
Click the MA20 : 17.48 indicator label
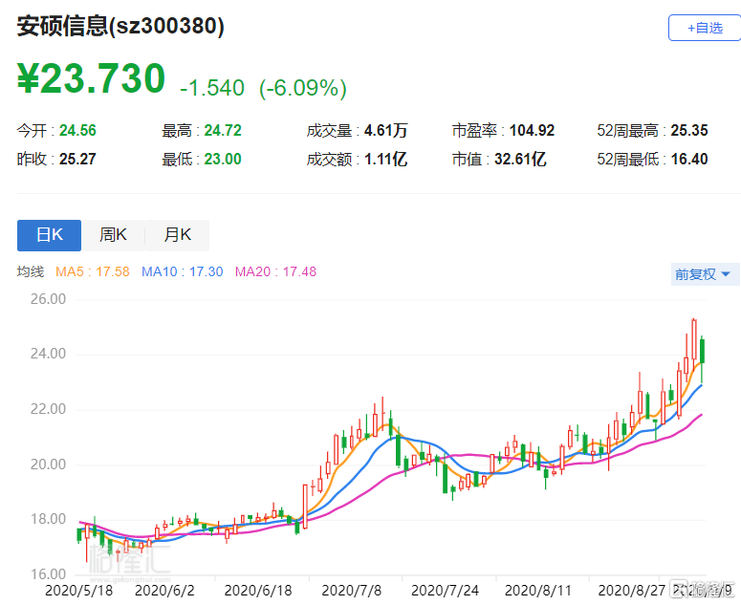(x=276, y=272)
